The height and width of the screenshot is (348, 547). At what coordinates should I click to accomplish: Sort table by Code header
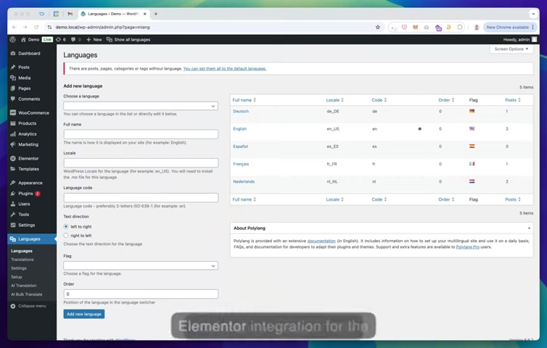(379, 100)
